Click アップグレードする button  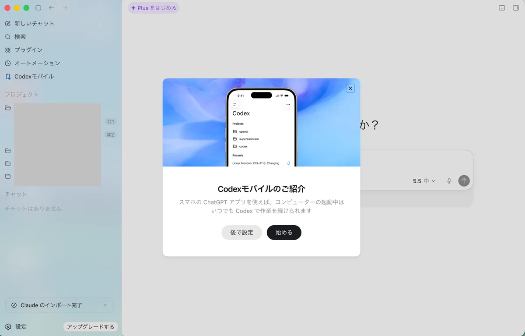(91, 327)
